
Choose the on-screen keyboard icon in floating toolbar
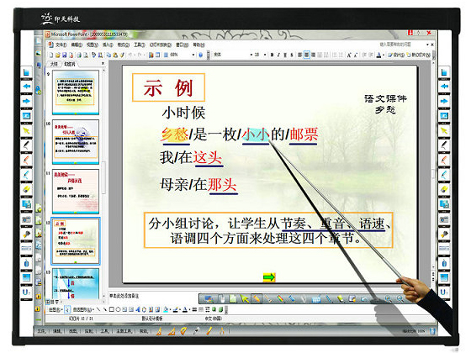point(316,299)
